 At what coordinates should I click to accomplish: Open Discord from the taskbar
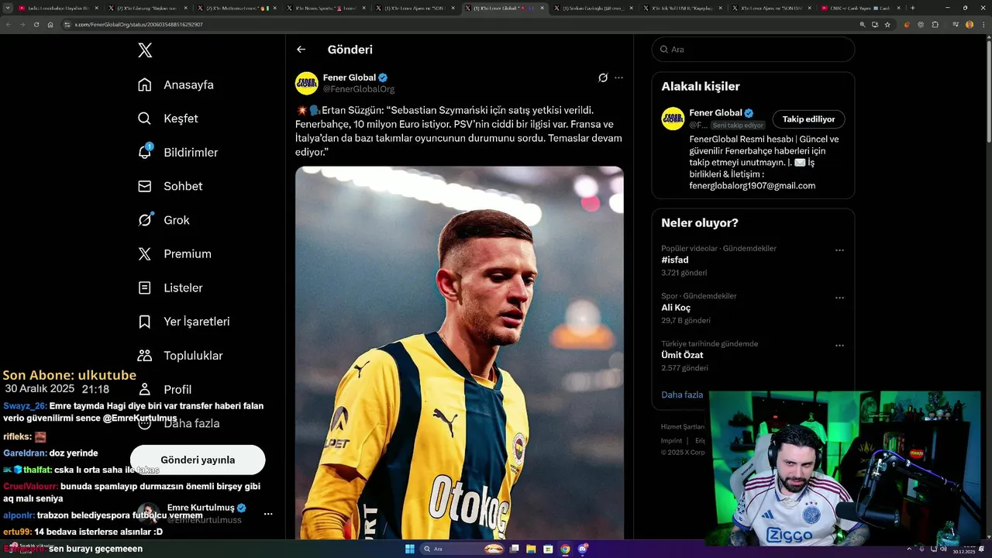(x=583, y=549)
